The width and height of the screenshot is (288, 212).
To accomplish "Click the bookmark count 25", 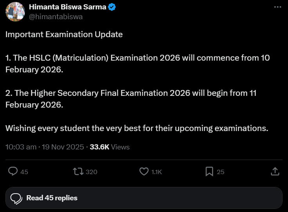I will [221, 172].
